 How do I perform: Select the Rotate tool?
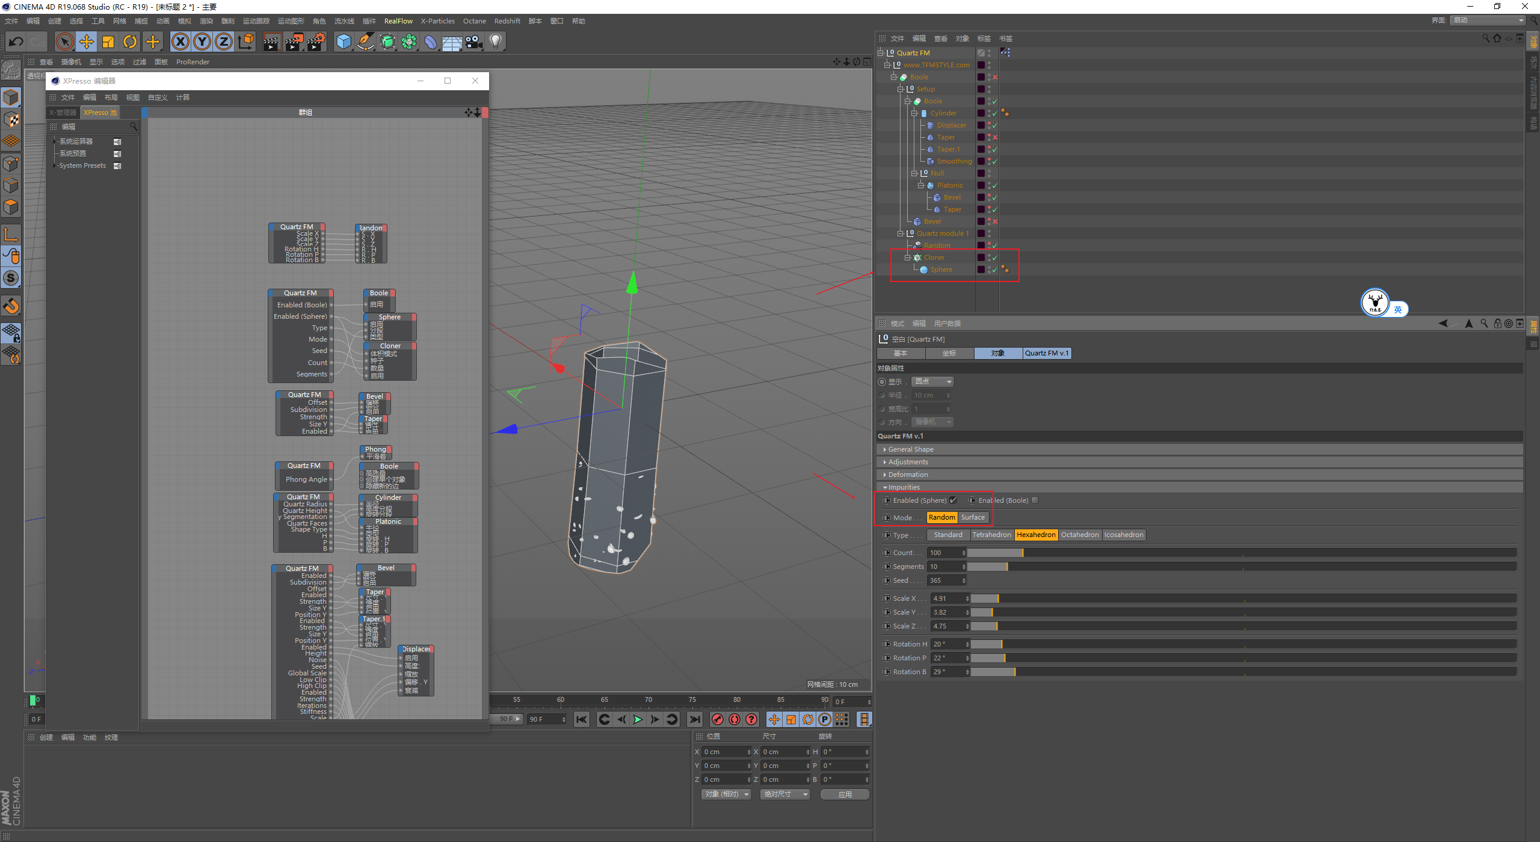click(130, 41)
